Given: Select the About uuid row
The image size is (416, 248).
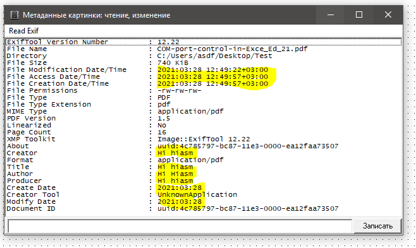Looking at the screenshot, I should [x=204, y=146].
